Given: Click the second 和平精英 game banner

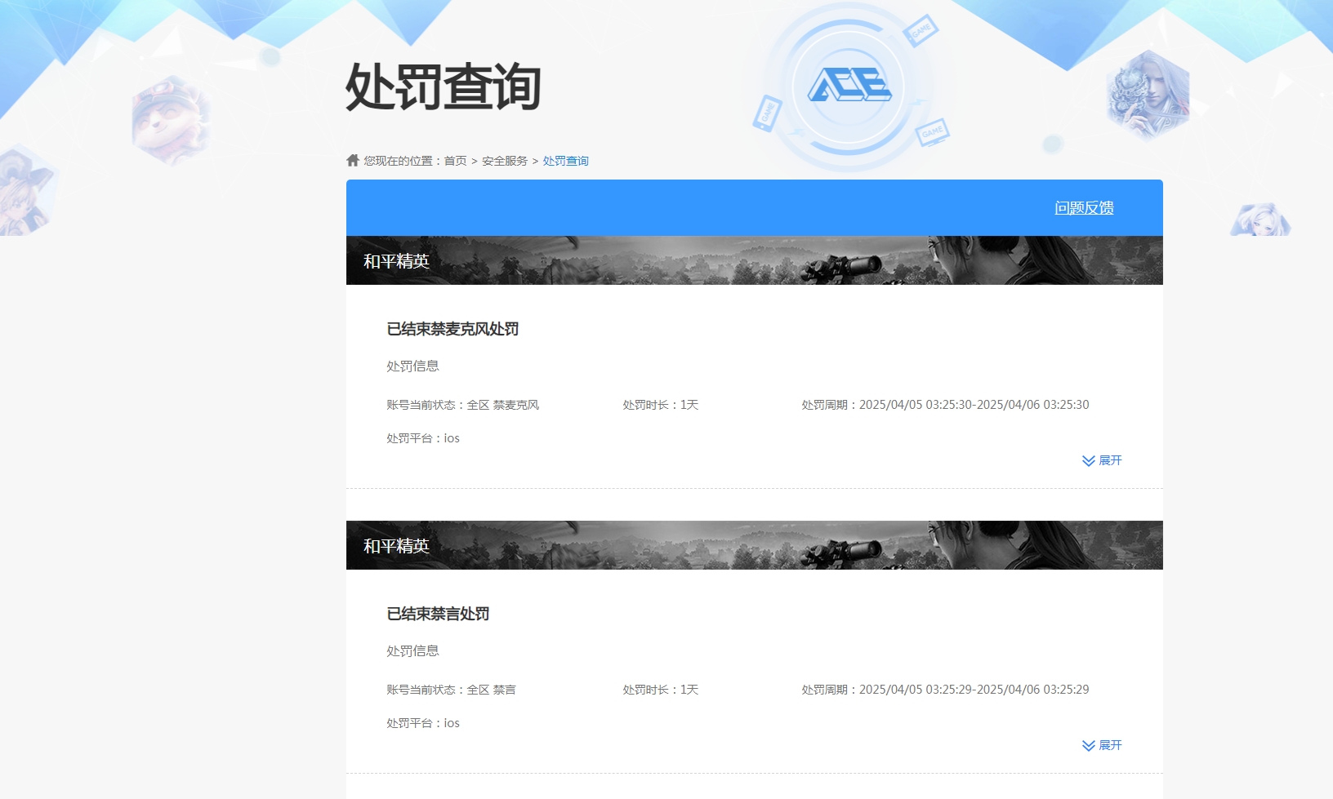Looking at the screenshot, I should pos(754,545).
